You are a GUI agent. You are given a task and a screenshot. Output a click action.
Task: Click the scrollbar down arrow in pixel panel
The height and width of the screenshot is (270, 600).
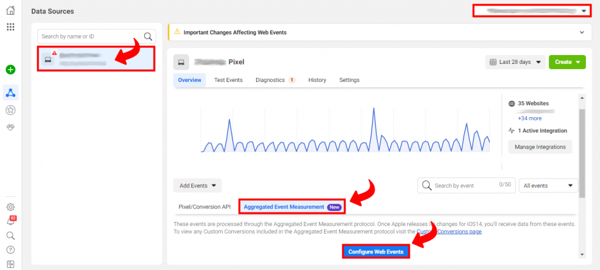click(582, 255)
